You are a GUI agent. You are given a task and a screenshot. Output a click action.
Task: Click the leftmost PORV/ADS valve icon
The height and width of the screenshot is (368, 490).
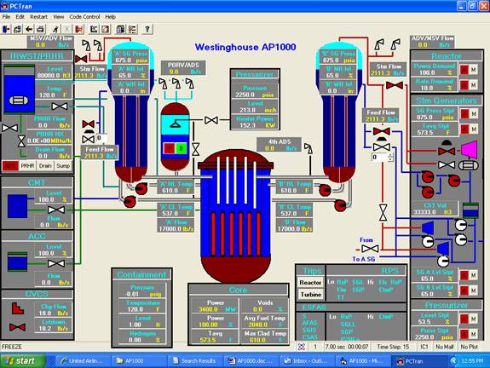(163, 83)
